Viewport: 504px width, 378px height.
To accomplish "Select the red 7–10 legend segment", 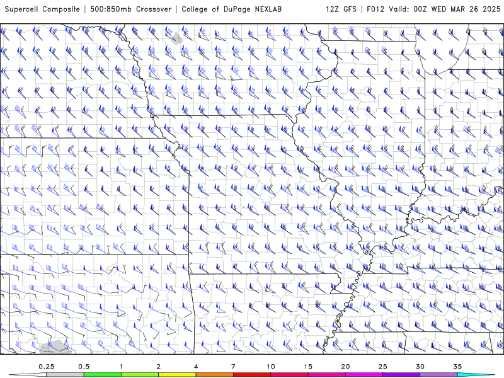I will click(251, 375).
